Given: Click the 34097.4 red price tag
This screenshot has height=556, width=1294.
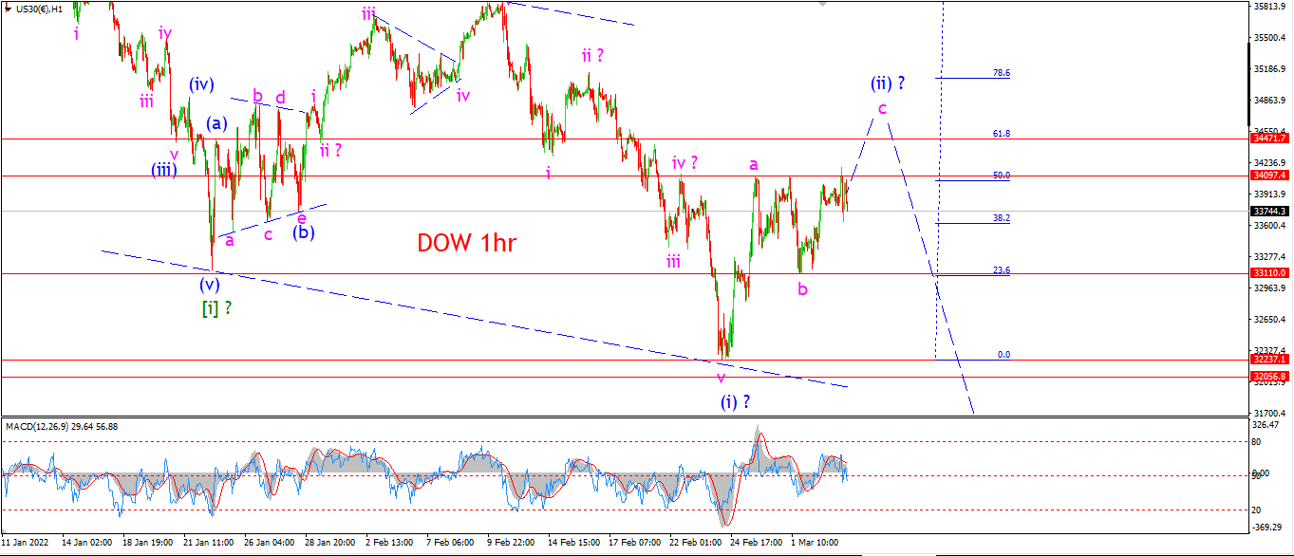Looking at the screenshot, I should click(x=1269, y=176).
